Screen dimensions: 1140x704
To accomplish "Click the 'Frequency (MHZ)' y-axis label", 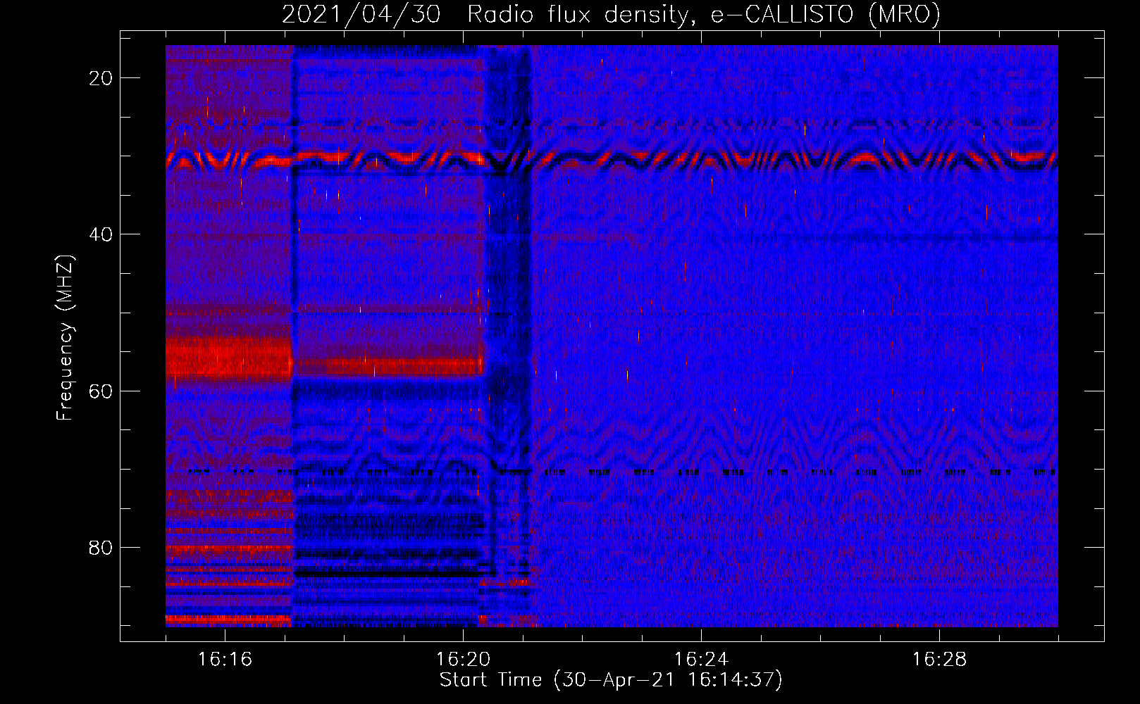I will [x=65, y=338].
